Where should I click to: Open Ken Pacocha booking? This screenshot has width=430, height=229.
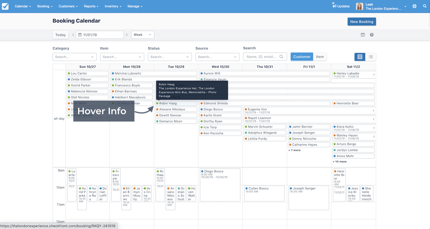click(x=220, y=133)
